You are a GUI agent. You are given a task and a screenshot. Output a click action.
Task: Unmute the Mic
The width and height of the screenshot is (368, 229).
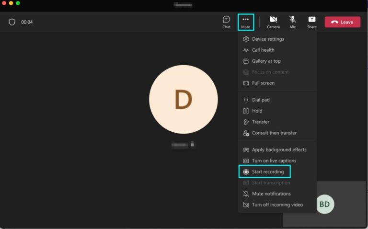click(x=292, y=22)
